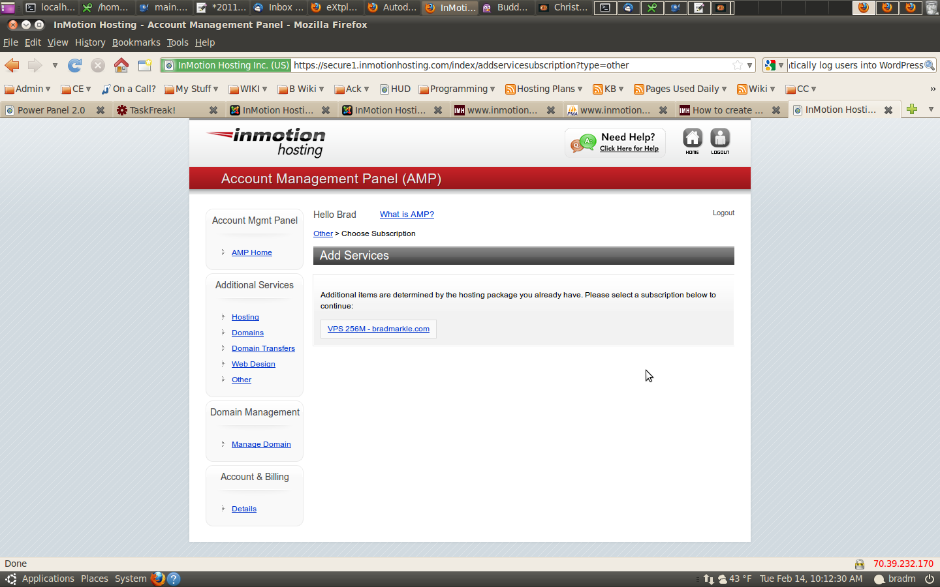This screenshot has height=587, width=940.
Task: List all tabs with the dropdown arrow
Action: (x=931, y=109)
